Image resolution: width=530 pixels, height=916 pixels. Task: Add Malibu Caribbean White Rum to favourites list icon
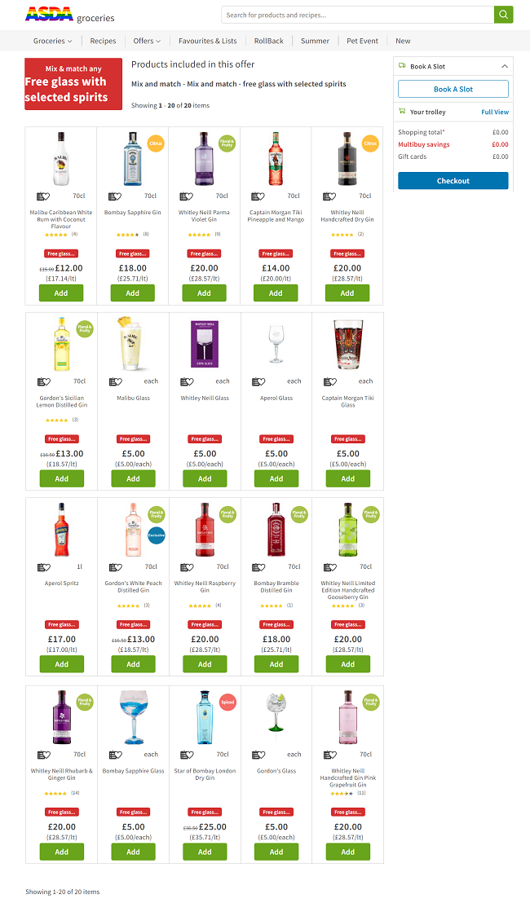43,196
